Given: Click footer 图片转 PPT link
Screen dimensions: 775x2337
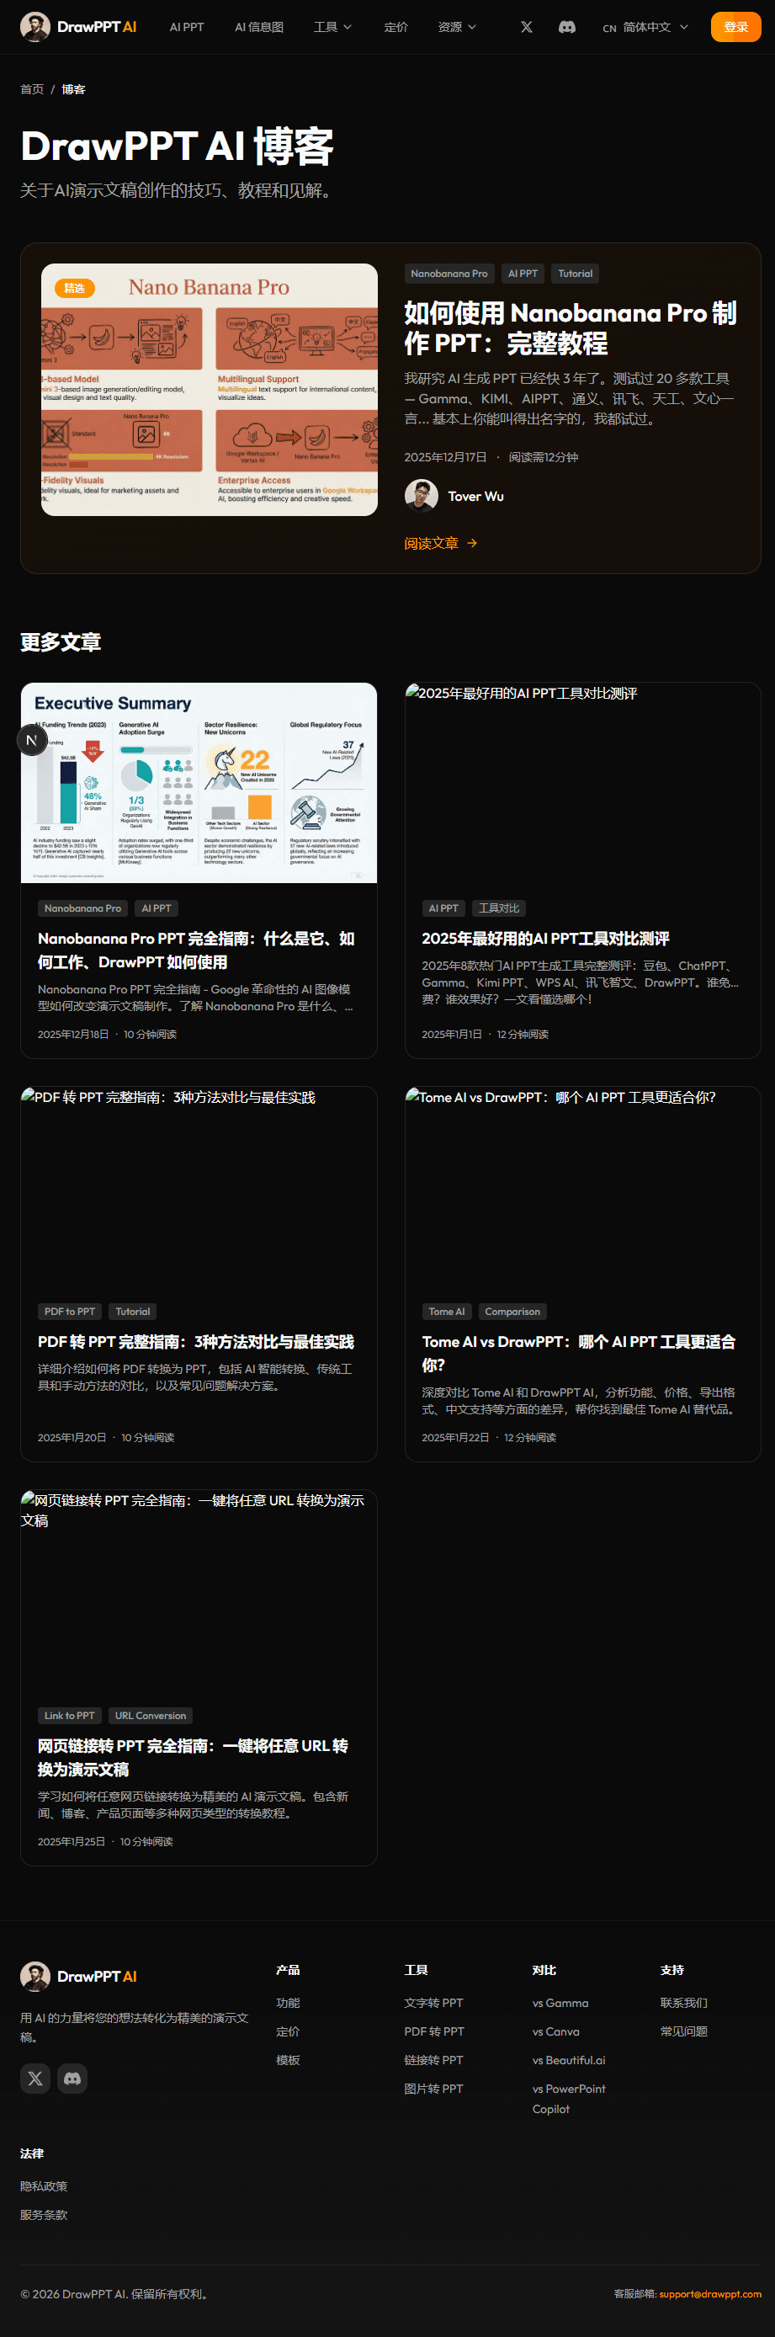Looking at the screenshot, I should [x=433, y=2088].
